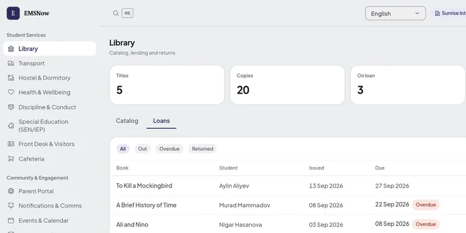
Task: Open Hostel & Dormitory section
Action: pos(50,78)
